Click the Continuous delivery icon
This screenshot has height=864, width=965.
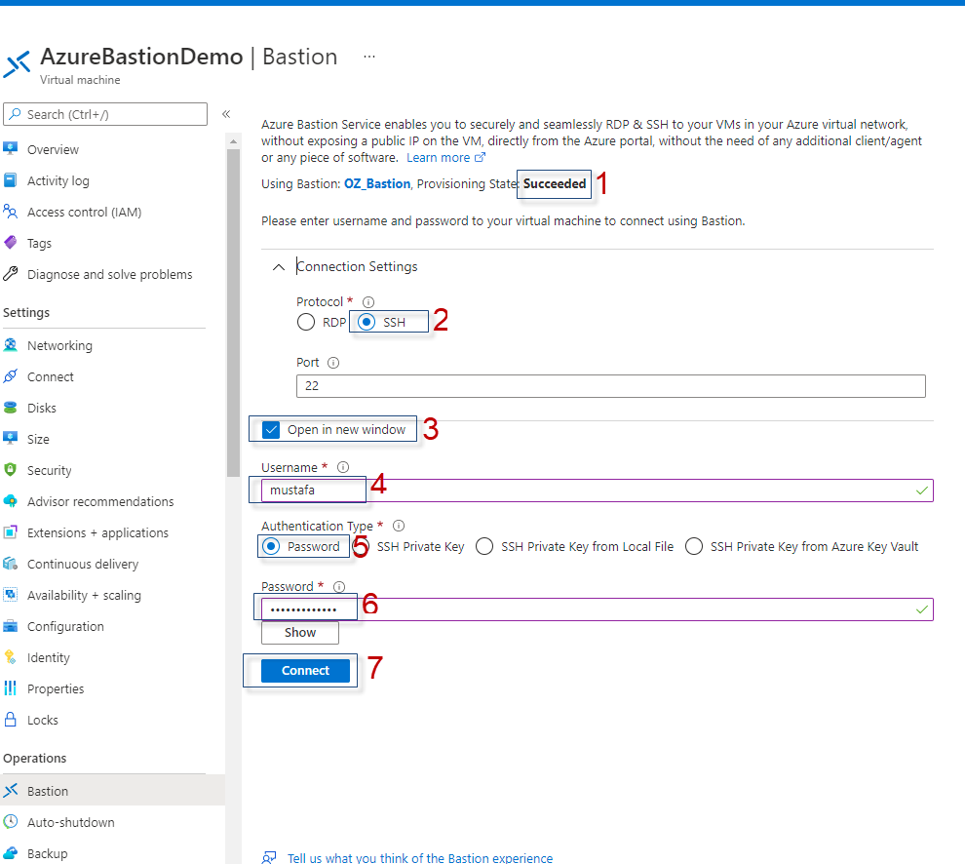[11, 564]
